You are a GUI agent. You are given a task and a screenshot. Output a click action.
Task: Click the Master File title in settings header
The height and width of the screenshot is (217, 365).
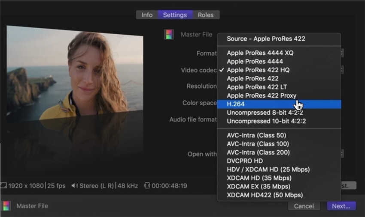point(197,35)
